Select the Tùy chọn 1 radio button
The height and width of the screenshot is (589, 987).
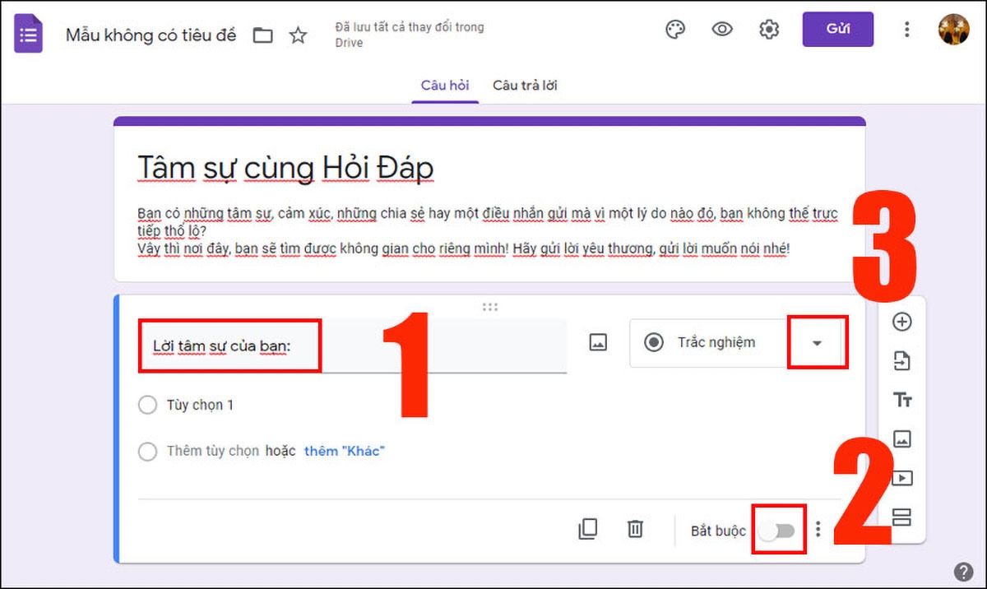[148, 405]
